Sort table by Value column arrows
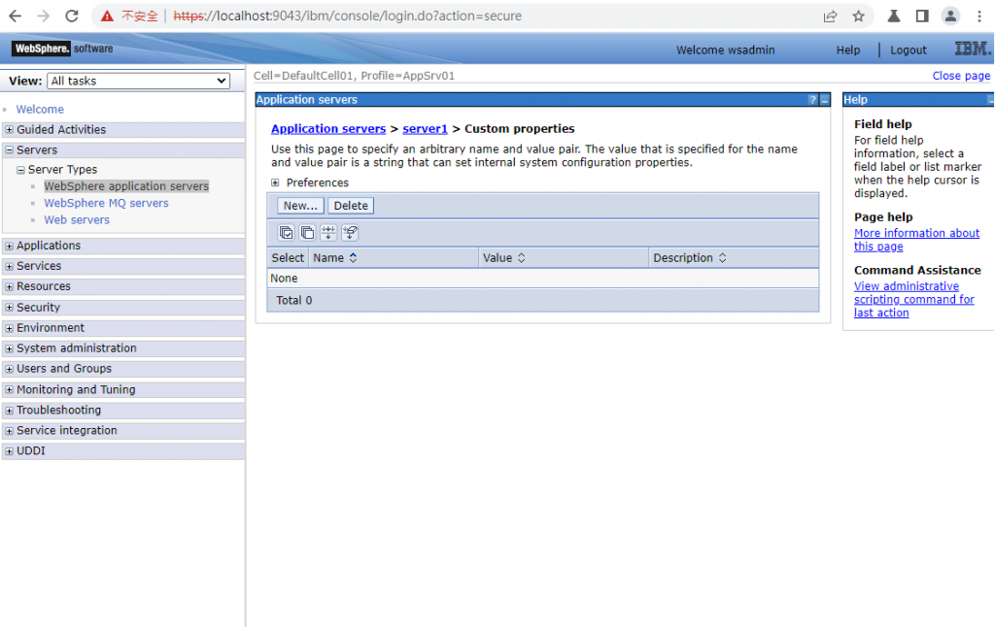 coord(522,258)
